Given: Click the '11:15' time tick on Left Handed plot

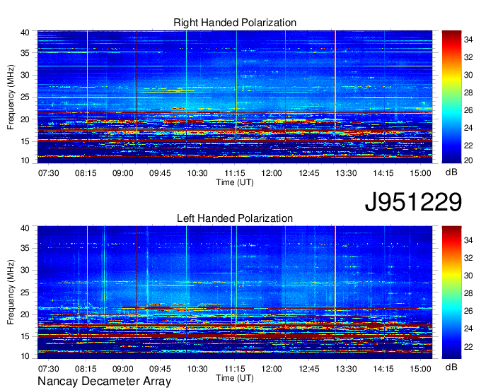Looking at the screenshot, I should click(x=234, y=369).
